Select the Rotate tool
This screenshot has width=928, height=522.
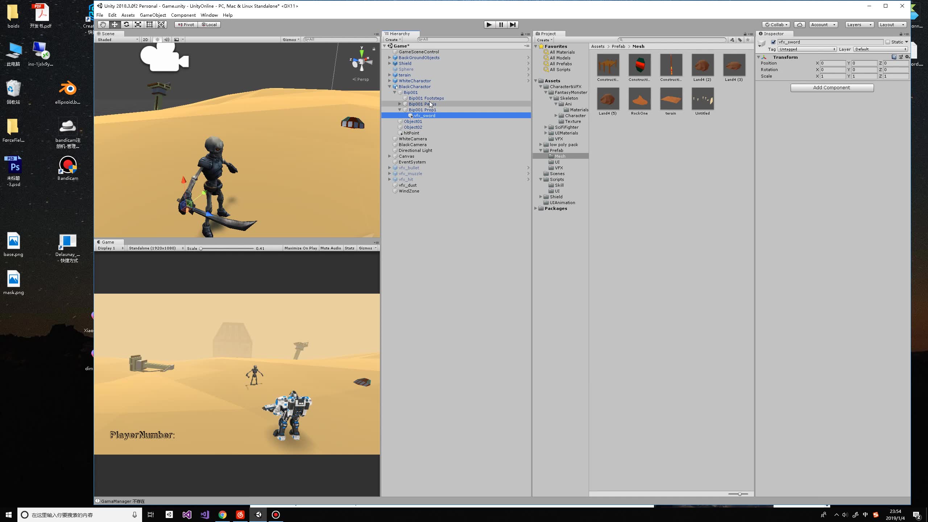(x=126, y=25)
